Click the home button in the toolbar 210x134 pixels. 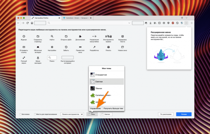coord(32,23)
